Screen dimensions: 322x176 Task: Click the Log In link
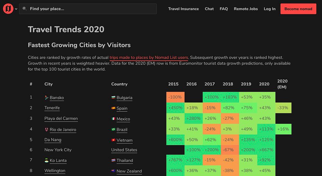click(270, 9)
